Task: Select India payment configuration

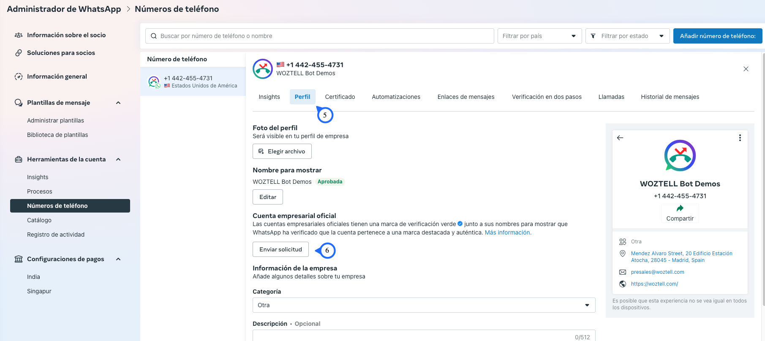Action: tap(33, 277)
